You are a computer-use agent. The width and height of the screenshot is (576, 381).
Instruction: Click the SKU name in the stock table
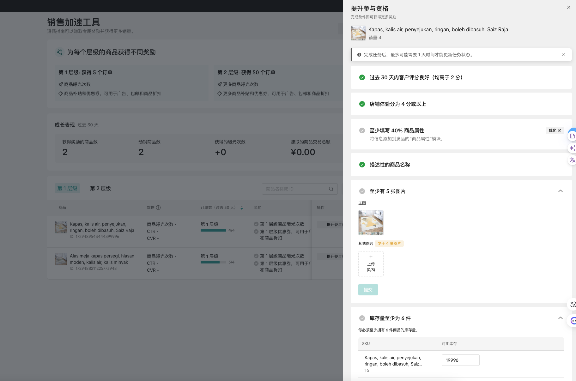point(393,361)
